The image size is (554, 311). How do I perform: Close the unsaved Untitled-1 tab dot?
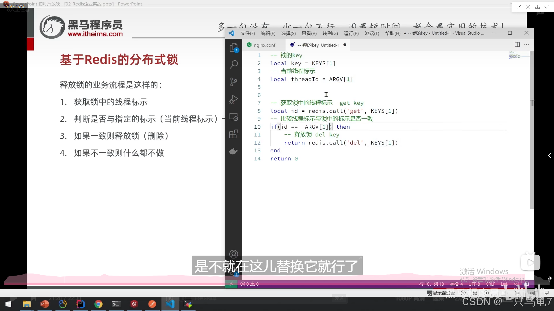[x=345, y=45]
